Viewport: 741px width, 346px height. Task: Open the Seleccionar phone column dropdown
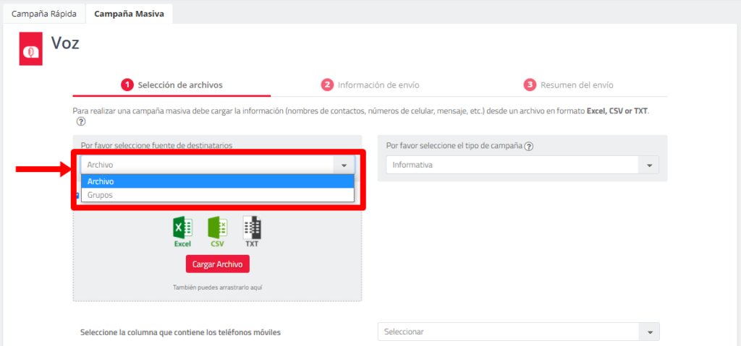tap(648, 332)
